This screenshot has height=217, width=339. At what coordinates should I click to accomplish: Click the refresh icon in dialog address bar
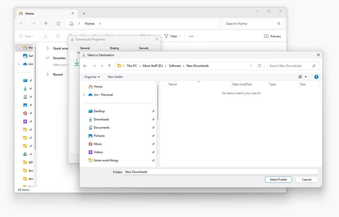tap(259, 66)
